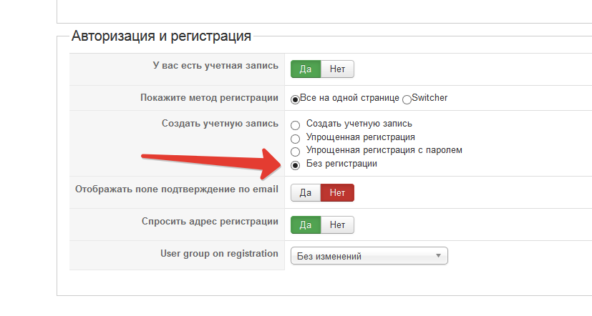Click the 'Покажите метод регистрации' label
The image size is (592, 316).
209,98
